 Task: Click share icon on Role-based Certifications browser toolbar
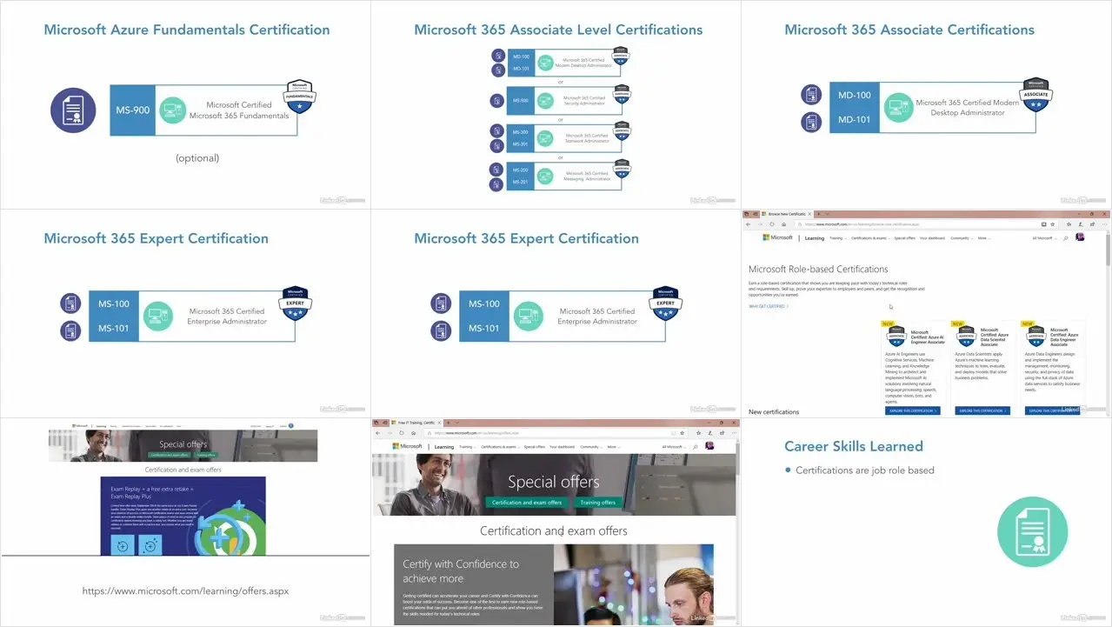coord(1093,224)
